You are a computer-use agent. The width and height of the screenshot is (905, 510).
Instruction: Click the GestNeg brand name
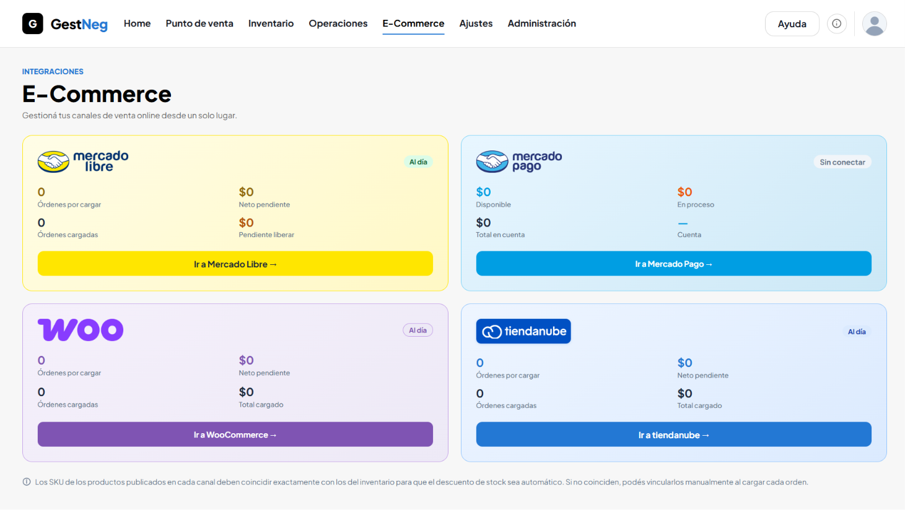(79, 24)
